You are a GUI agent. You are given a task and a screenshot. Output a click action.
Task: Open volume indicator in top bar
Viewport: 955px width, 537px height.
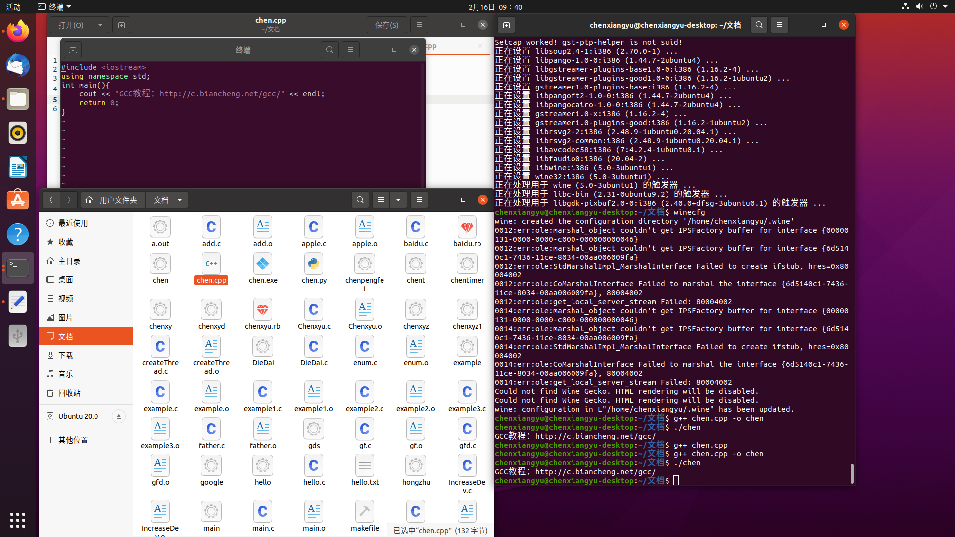click(x=919, y=6)
